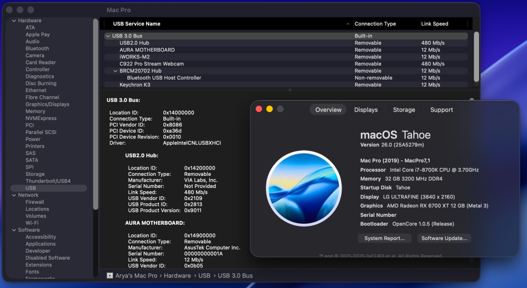Select Accessibility under Software
527x288 pixels.
[x=41, y=237]
